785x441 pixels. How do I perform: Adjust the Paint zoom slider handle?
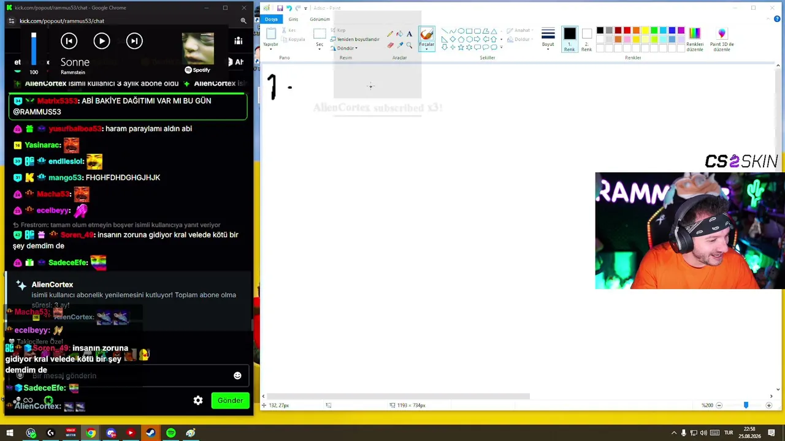click(x=746, y=405)
